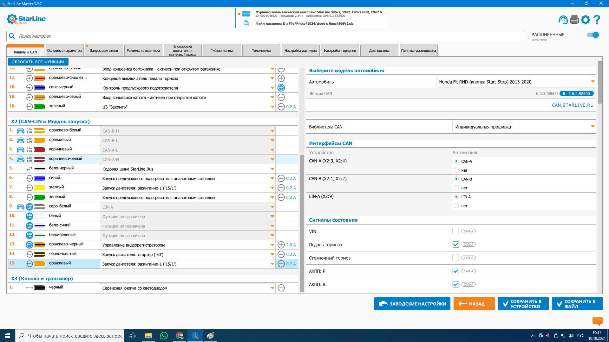609x342 pixels.
Task: Uncheck the Педаль тормоза checkbox
Action: click(x=455, y=244)
